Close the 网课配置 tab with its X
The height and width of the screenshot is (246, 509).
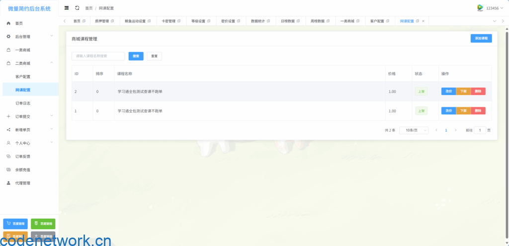tap(423, 21)
